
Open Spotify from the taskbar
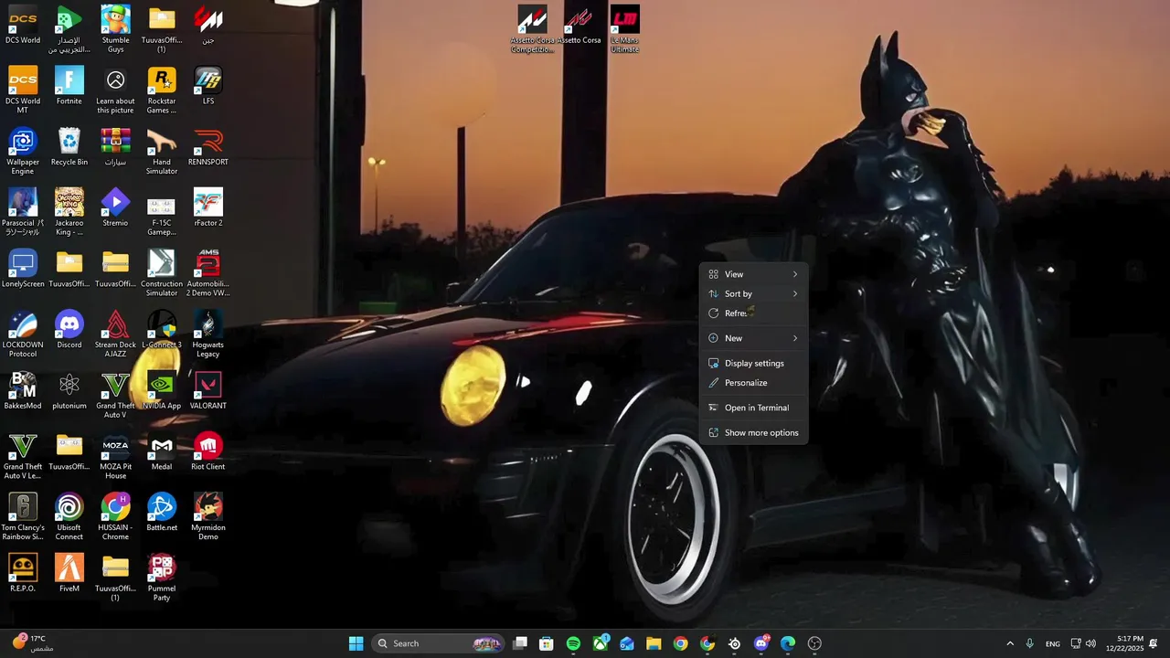[573, 643]
